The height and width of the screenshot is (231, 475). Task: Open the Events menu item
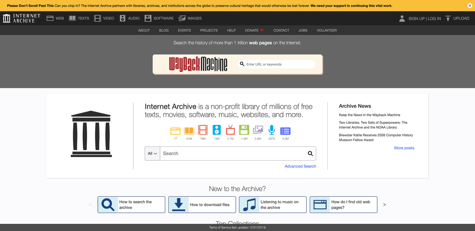pos(184,30)
